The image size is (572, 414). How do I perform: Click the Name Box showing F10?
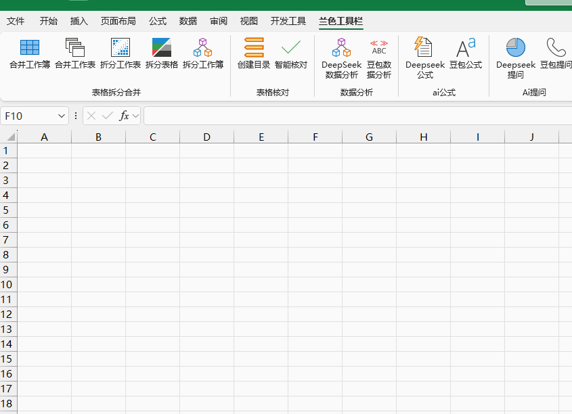pyautogui.click(x=35, y=116)
